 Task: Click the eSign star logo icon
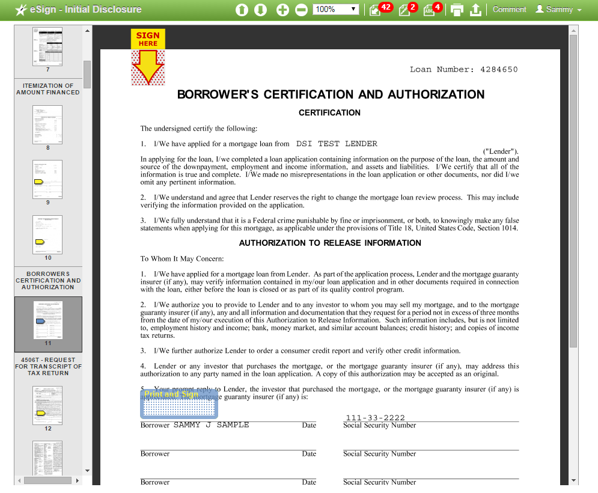(x=21, y=10)
